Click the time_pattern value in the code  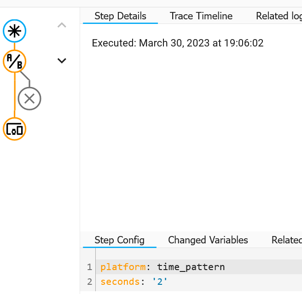pyautogui.click(x=191, y=267)
